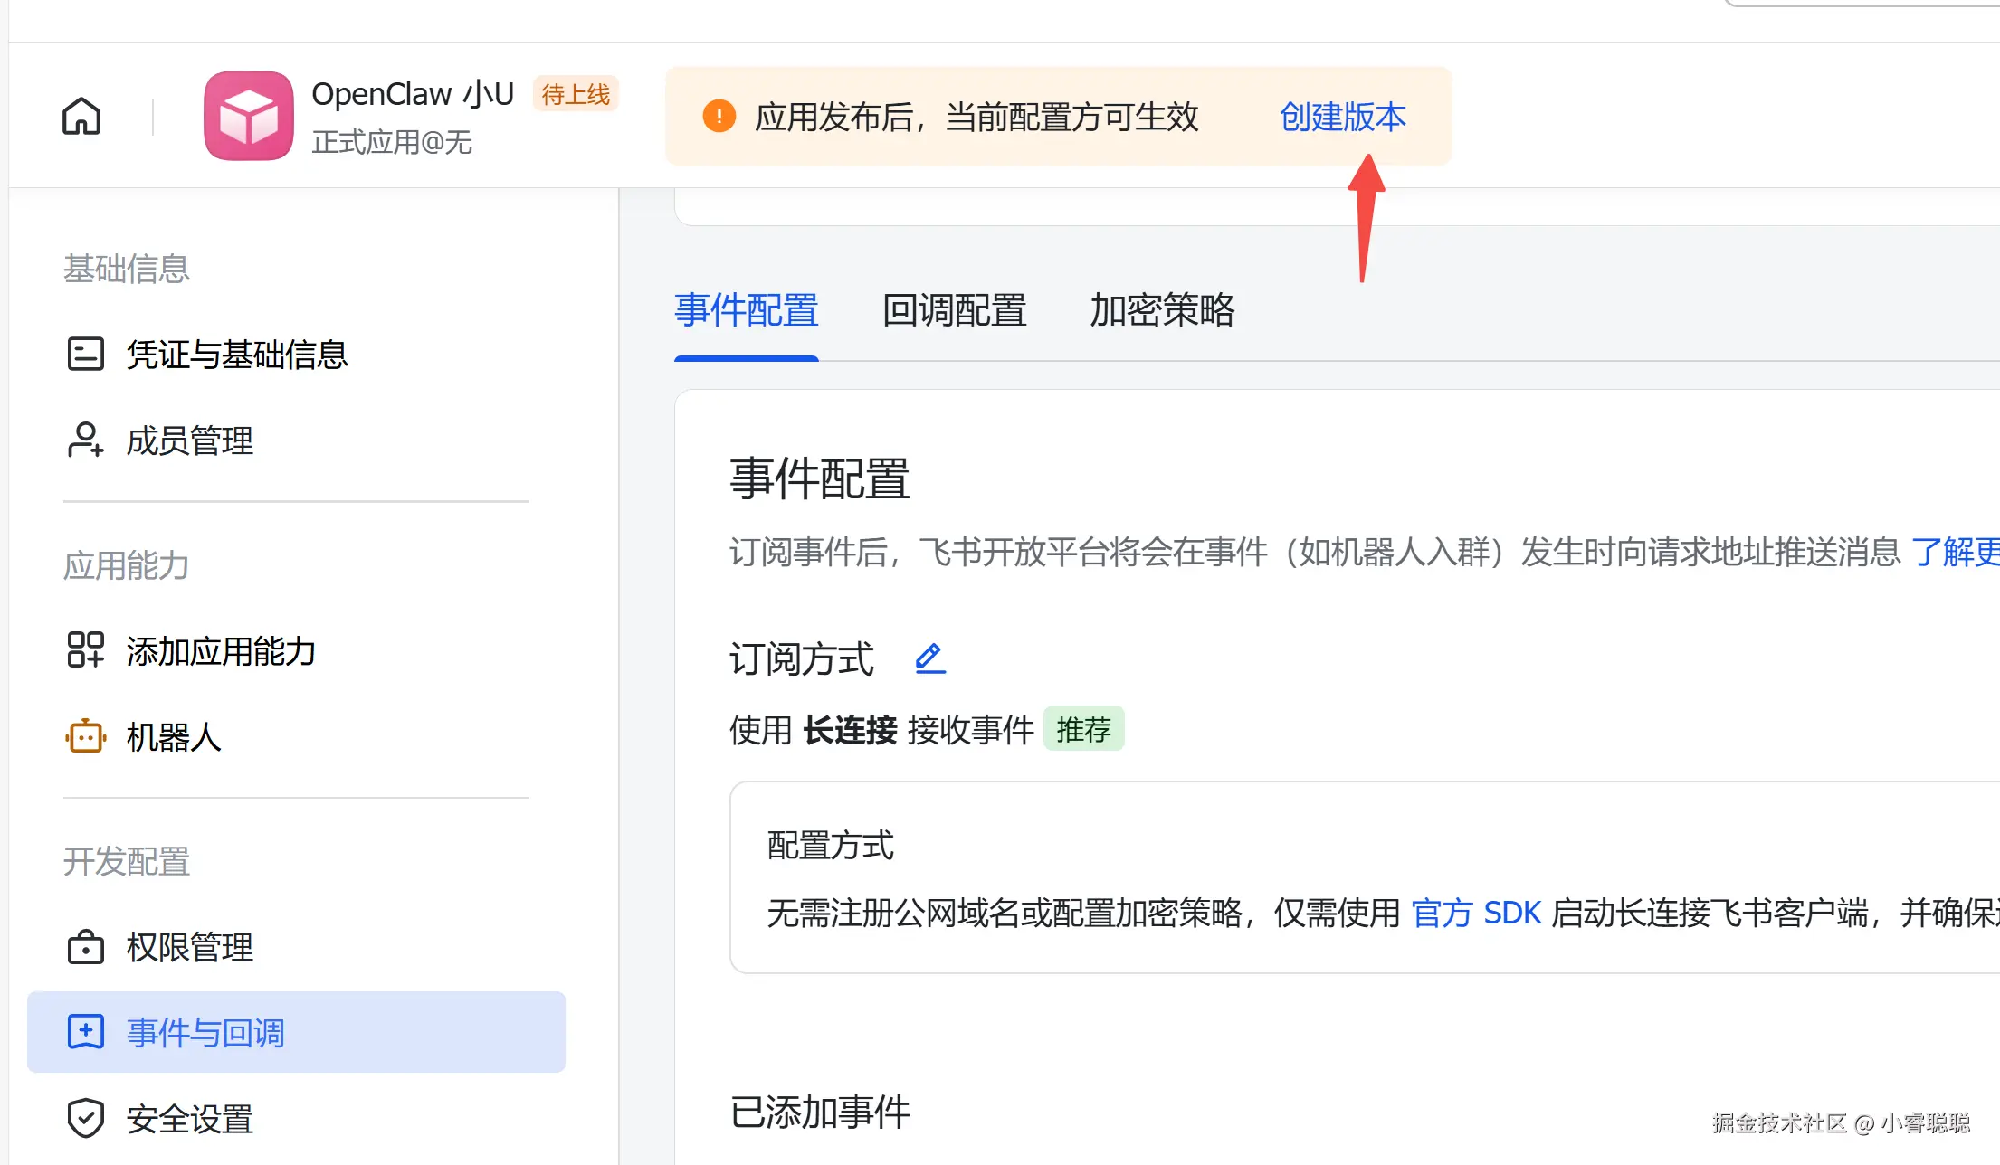This screenshot has width=2000, height=1165.
Task: Click the 待上线 status badge
Action: [x=576, y=93]
